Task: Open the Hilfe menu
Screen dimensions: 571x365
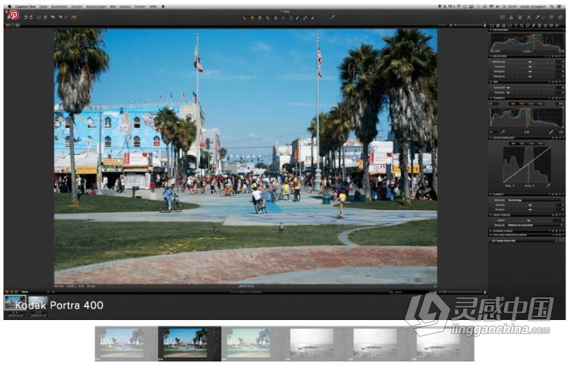Action: pyautogui.click(x=153, y=6)
